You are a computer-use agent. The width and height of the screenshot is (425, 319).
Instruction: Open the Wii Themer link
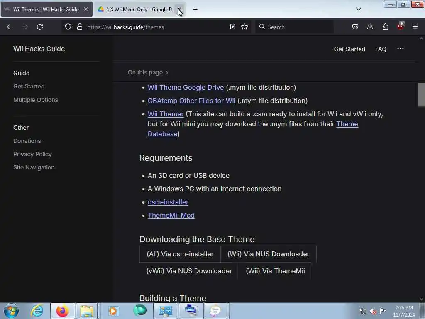pyautogui.click(x=166, y=114)
